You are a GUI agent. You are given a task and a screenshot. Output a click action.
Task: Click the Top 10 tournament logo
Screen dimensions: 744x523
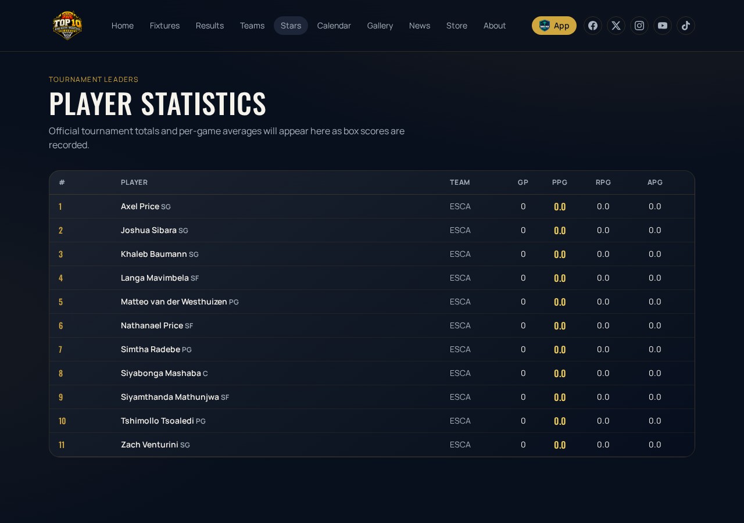point(67,26)
